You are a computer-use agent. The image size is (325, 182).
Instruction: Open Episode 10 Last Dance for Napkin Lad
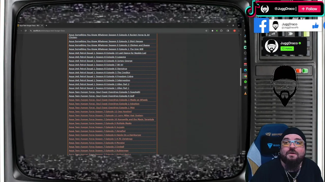[107, 53]
